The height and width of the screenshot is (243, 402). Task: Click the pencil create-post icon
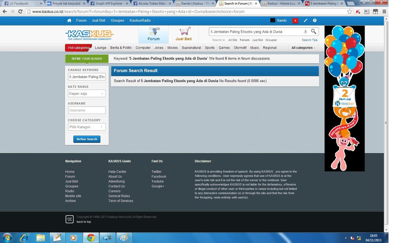[x=305, y=20]
